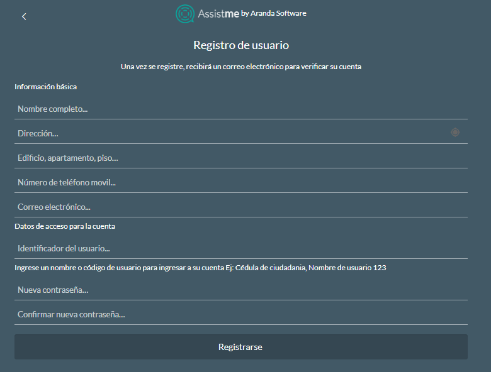The height and width of the screenshot is (372, 491).
Task: Focus the Correo electrónico field
Action: pos(241,207)
